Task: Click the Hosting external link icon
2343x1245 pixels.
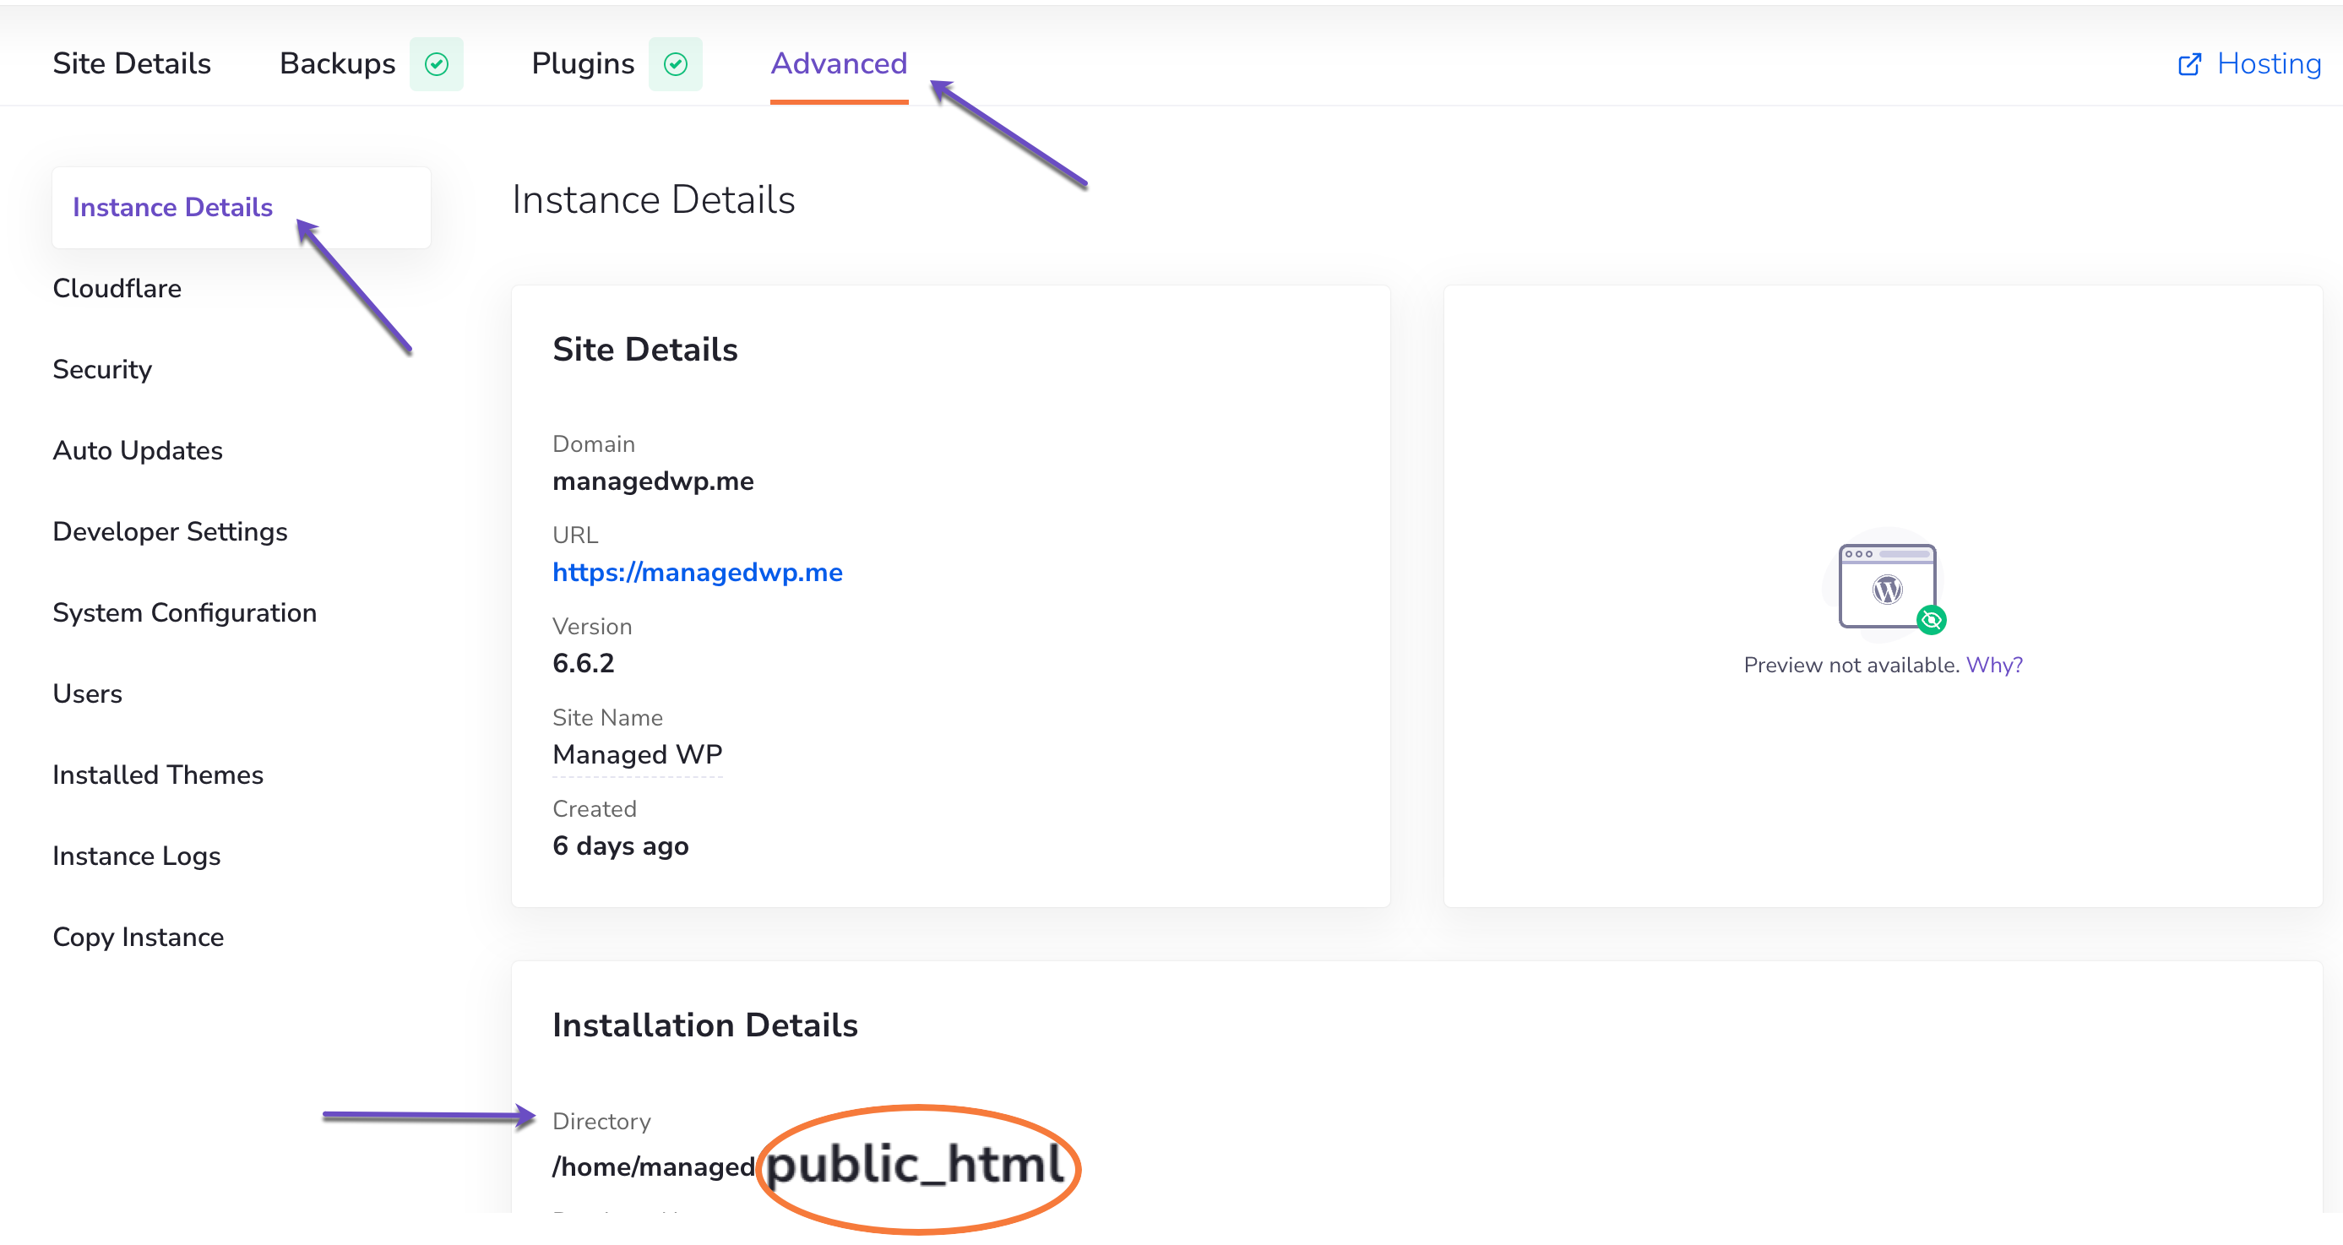Action: 2189,63
